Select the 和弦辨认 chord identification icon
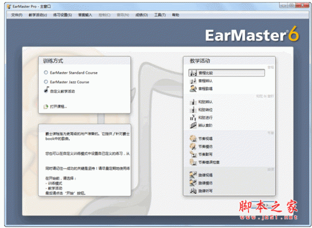This screenshot has width=312, height=228. (x=193, y=102)
